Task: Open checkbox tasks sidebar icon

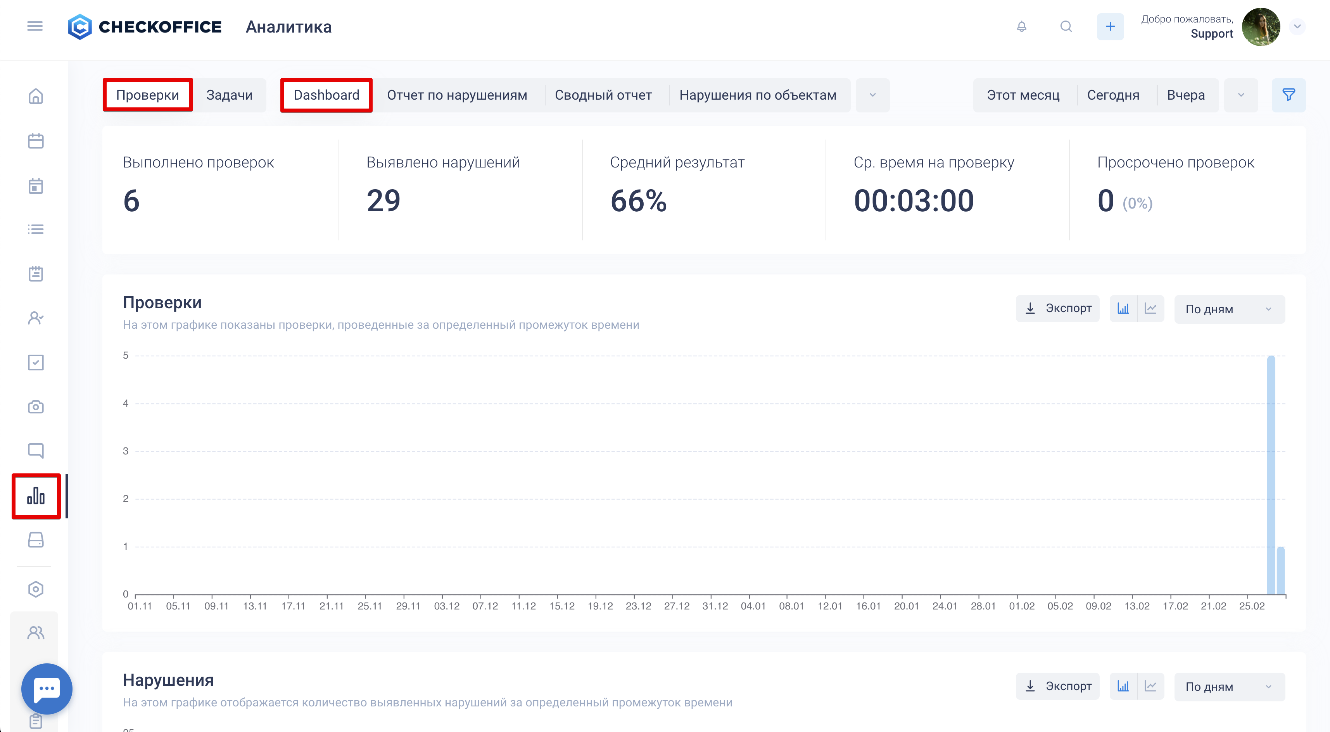Action: point(36,363)
